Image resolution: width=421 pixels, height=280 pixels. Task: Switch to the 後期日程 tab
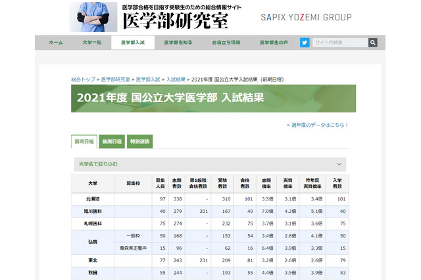point(112,141)
